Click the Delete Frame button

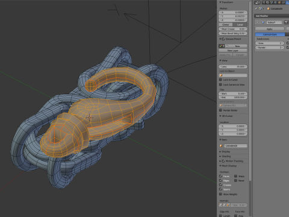(226, 55)
